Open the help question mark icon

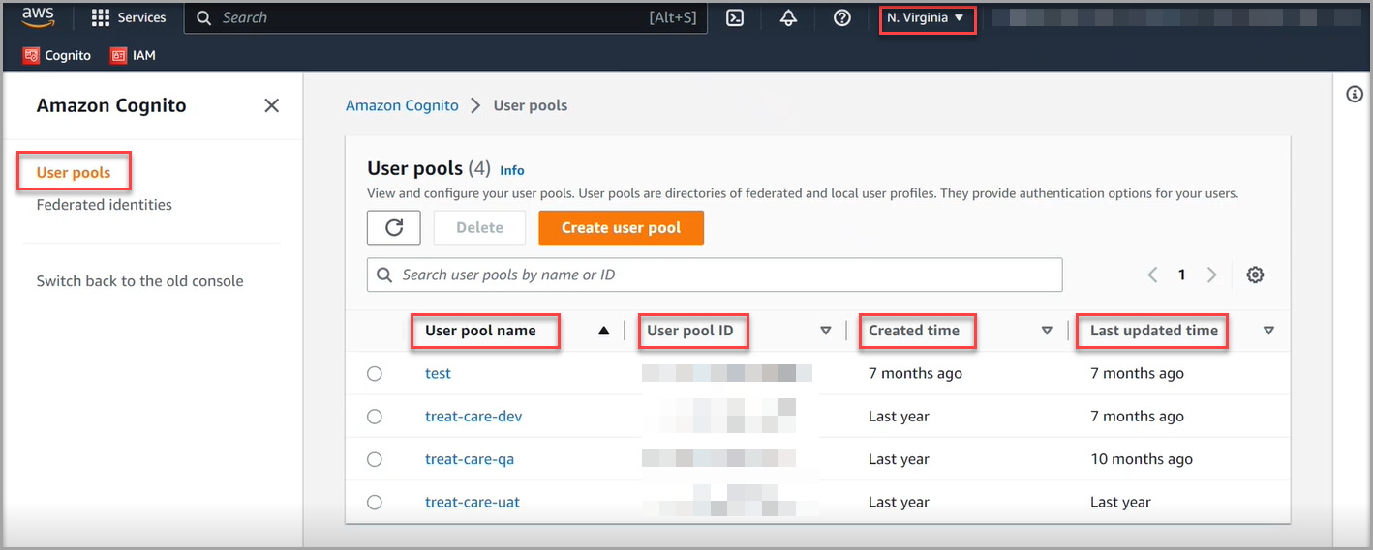pos(842,17)
